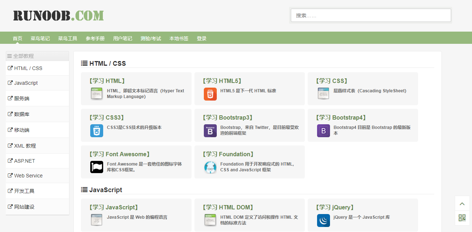Viewport: 472px width, 232px height.
Task: Open 【学习 jQuery】 tutorial title
Action: [335, 208]
